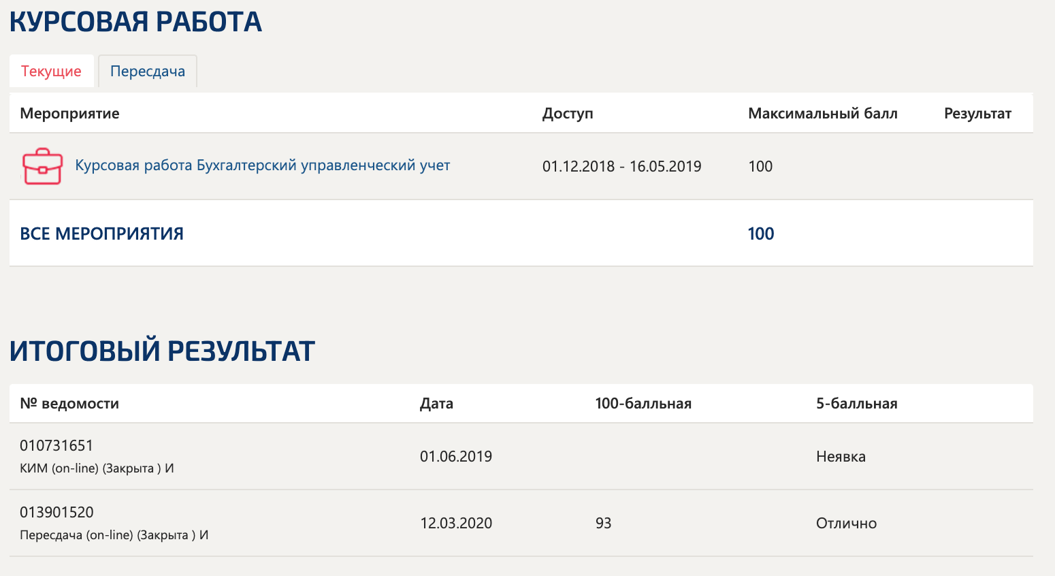This screenshot has width=1055, height=576.
Task: Select the Дата column header
Action: (436, 404)
